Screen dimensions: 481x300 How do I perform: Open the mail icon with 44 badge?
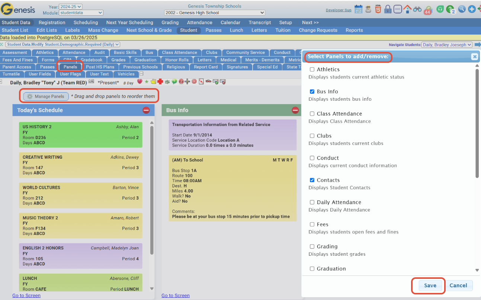click(x=428, y=10)
